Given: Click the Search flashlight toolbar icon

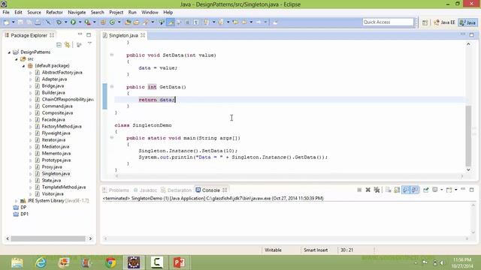Looking at the screenshot, I should [146, 22].
